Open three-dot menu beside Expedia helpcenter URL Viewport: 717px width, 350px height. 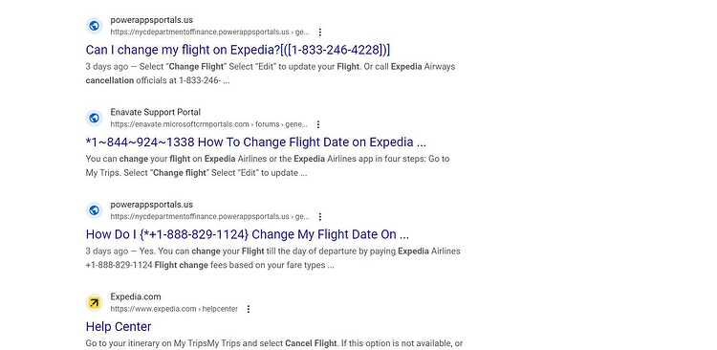click(x=249, y=309)
